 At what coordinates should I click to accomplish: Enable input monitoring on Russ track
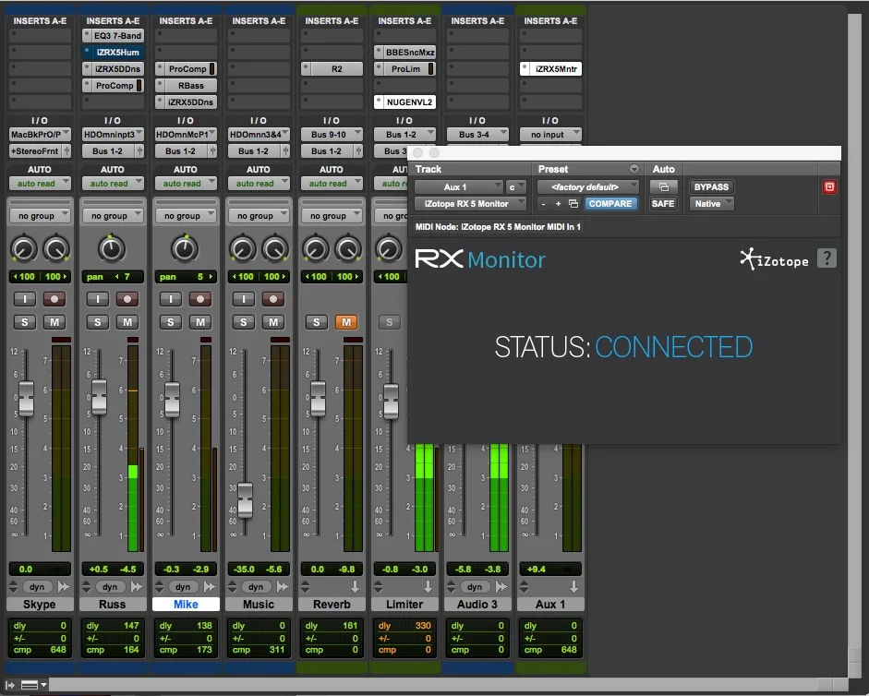coord(98,299)
